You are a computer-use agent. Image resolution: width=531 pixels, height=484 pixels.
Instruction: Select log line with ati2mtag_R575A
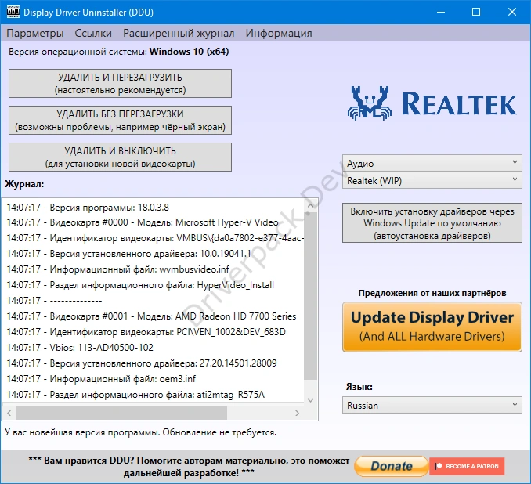click(x=135, y=394)
